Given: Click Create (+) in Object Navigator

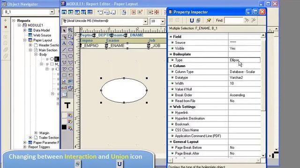Looking at the screenshot, I should tap(6, 20).
